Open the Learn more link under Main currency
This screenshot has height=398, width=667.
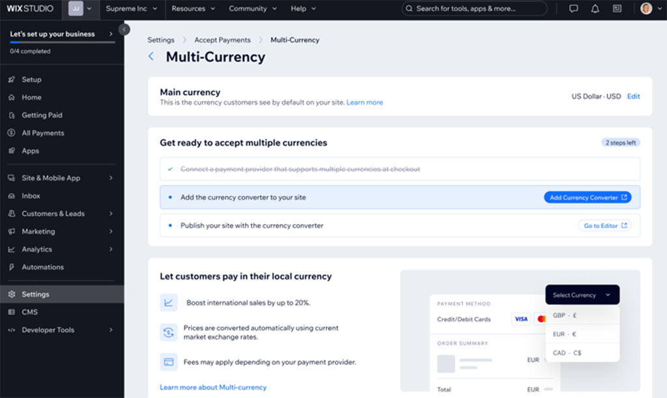pos(365,102)
